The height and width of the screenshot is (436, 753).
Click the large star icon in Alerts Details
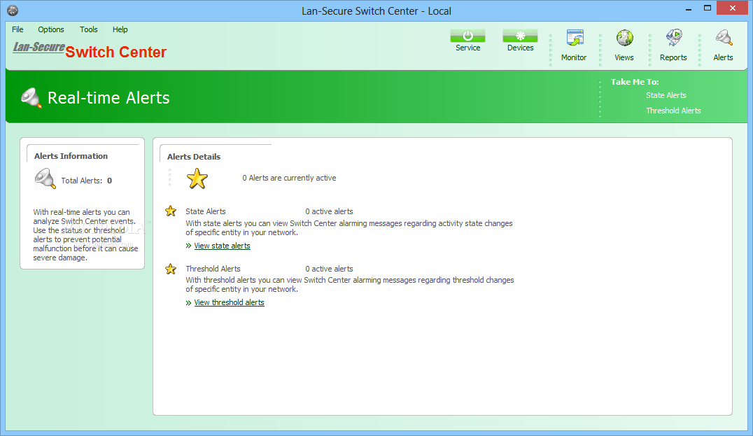point(197,178)
